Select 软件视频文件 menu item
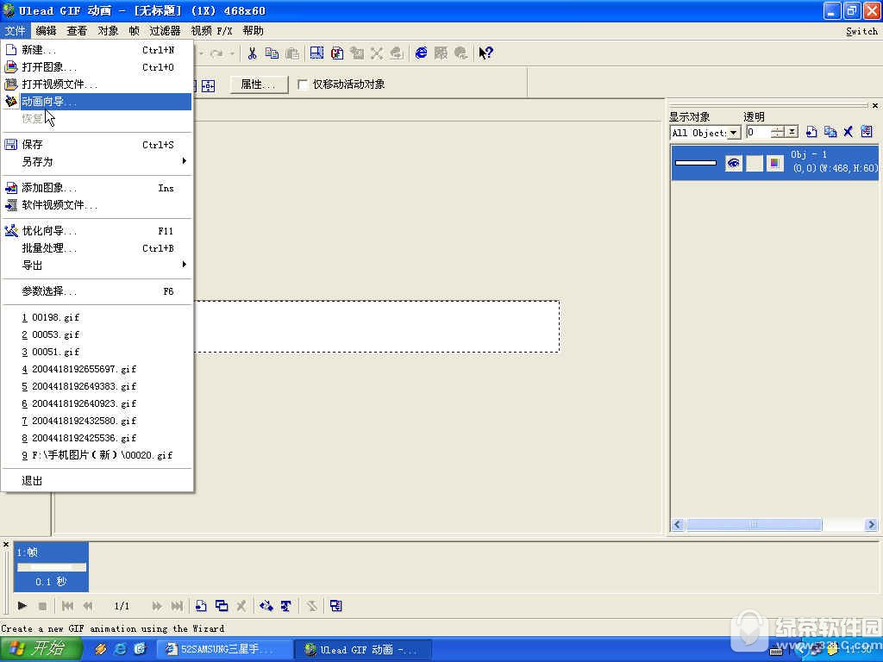The image size is (883, 662). coord(97,205)
